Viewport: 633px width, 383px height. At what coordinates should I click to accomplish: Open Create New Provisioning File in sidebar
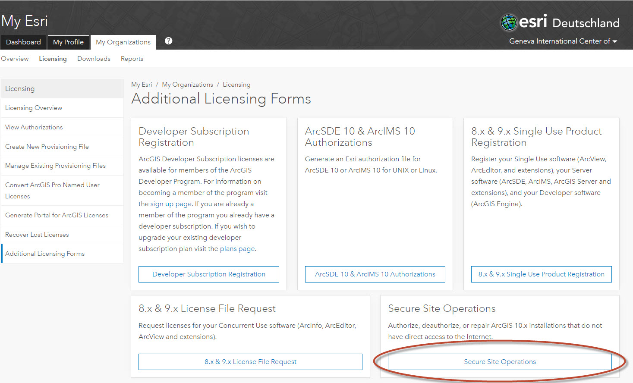tap(47, 147)
